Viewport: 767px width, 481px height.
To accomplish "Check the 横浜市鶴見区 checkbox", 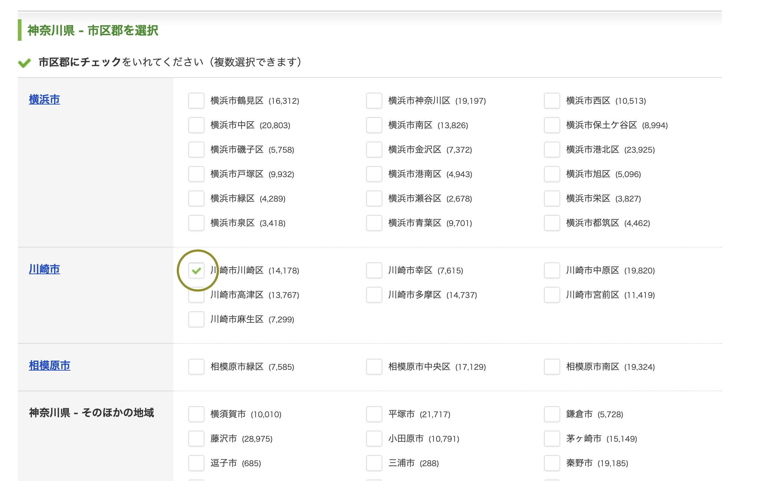I will click(x=196, y=101).
